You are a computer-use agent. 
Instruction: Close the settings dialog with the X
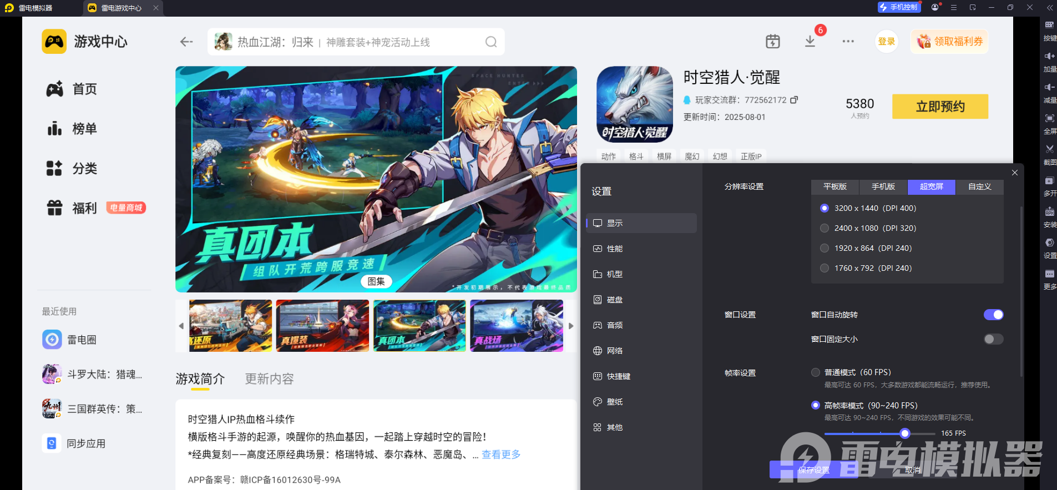[x=1015, y=173]
